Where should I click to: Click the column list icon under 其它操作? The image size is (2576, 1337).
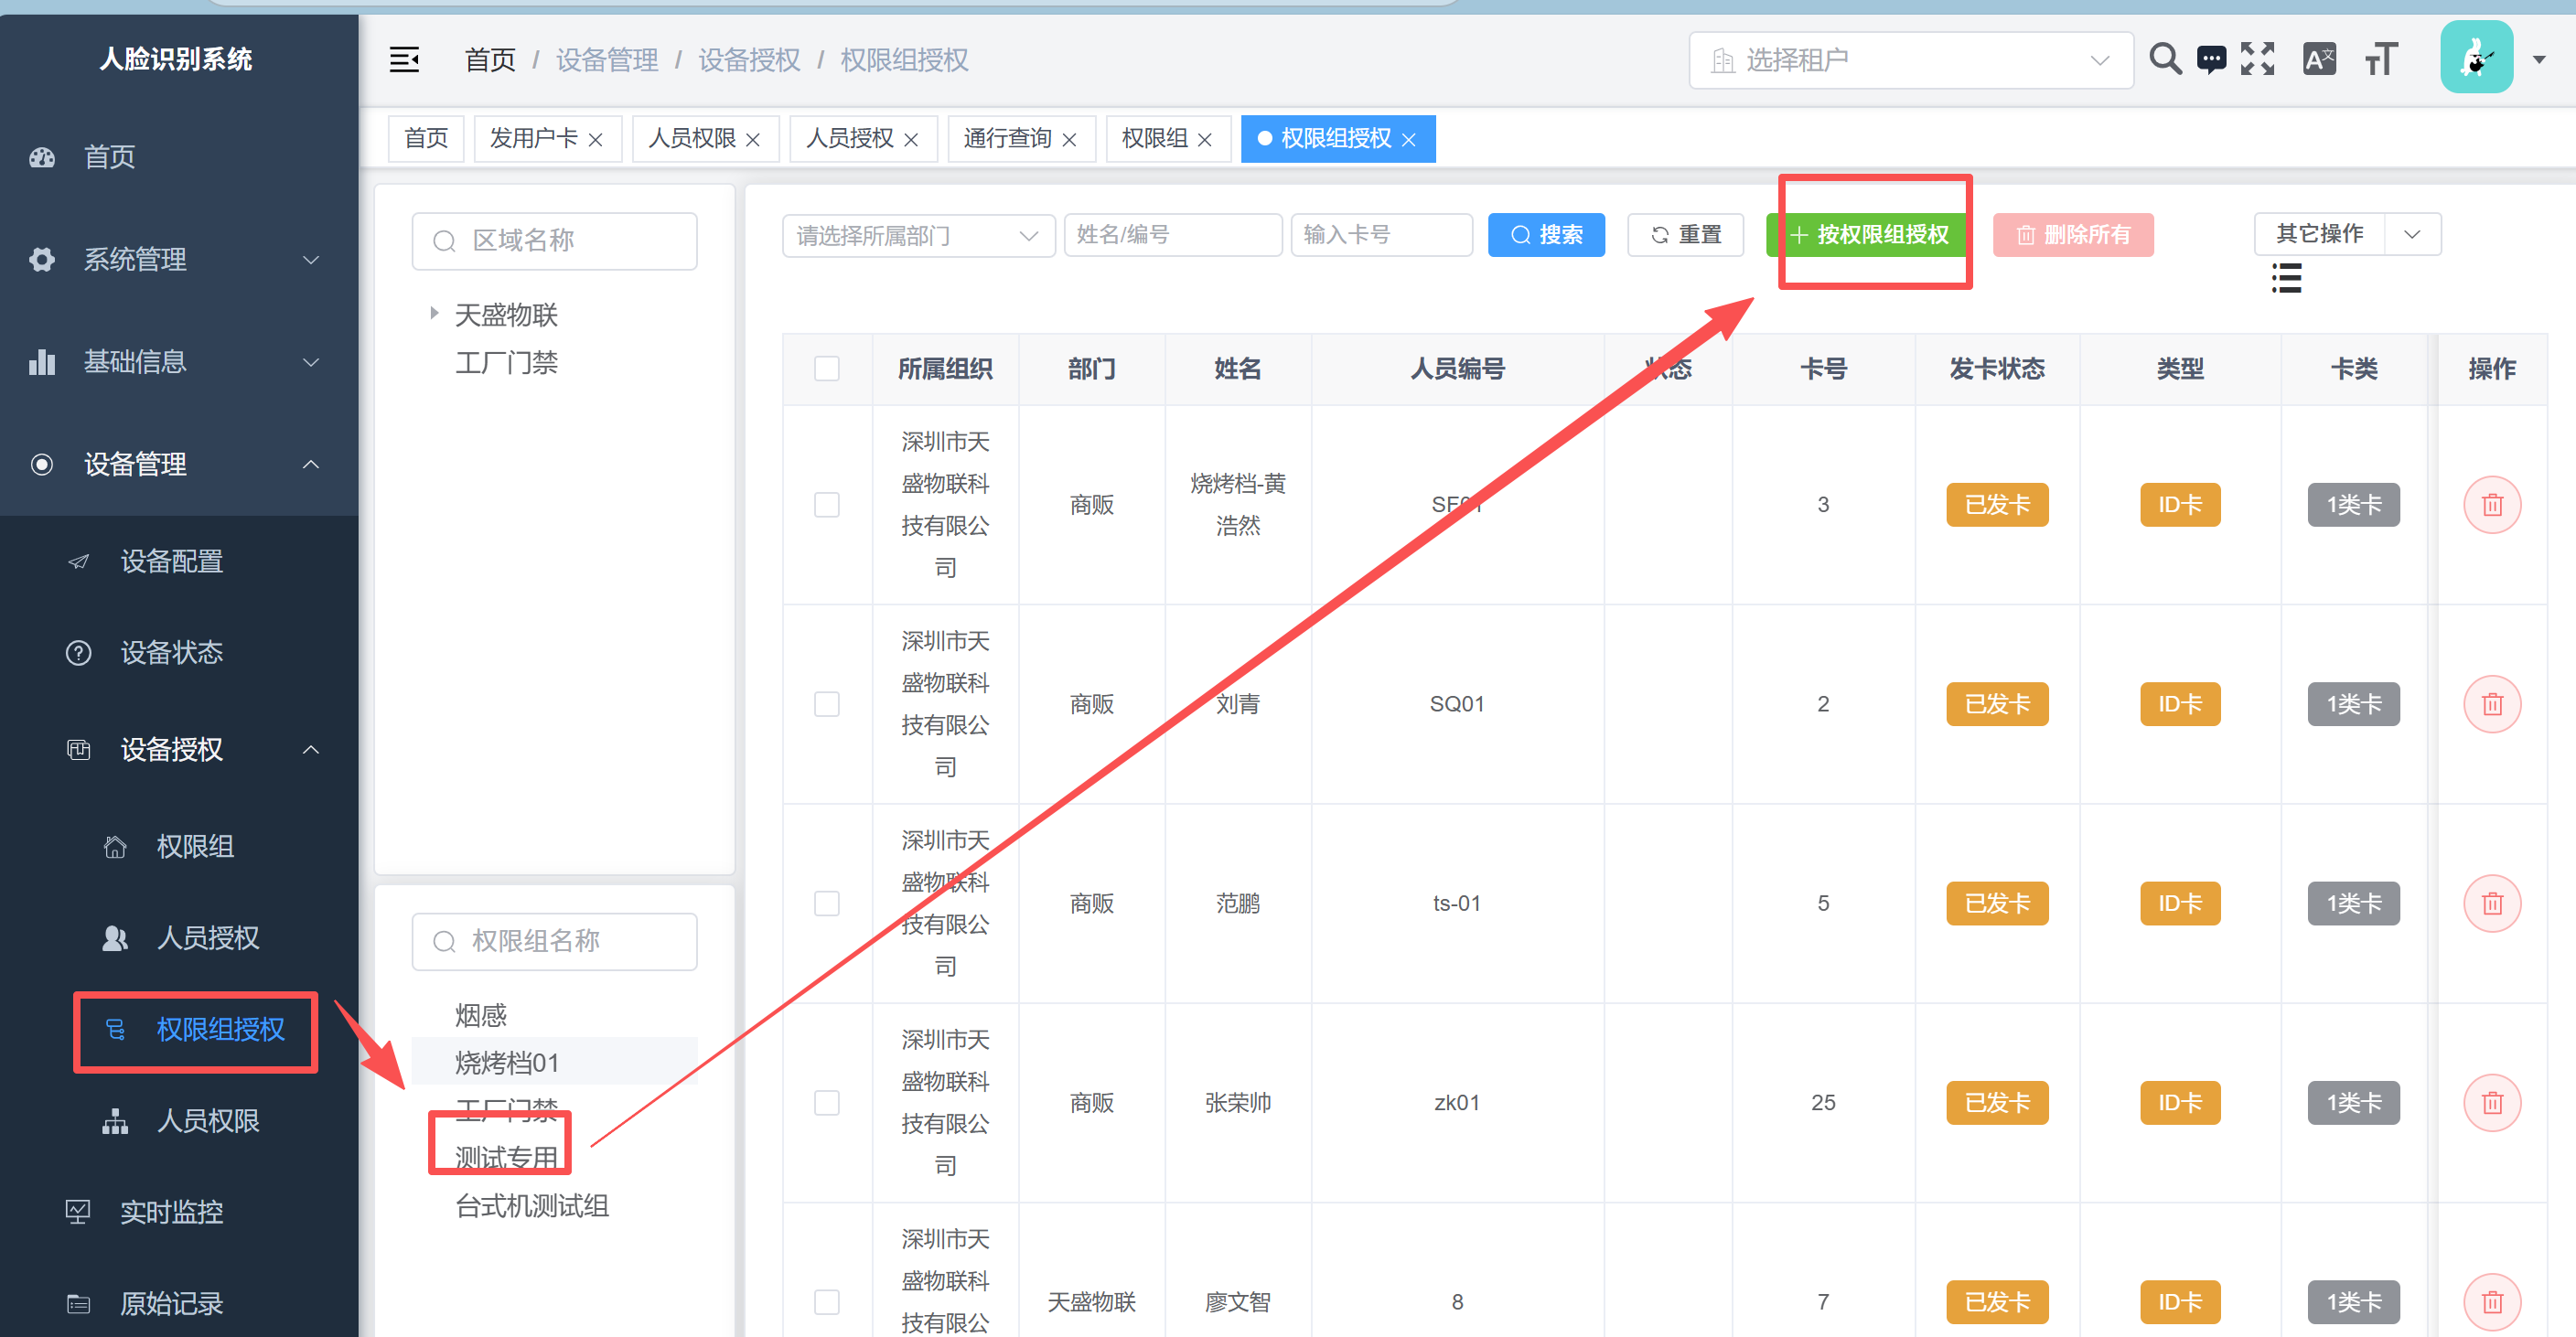point(2286,278)
